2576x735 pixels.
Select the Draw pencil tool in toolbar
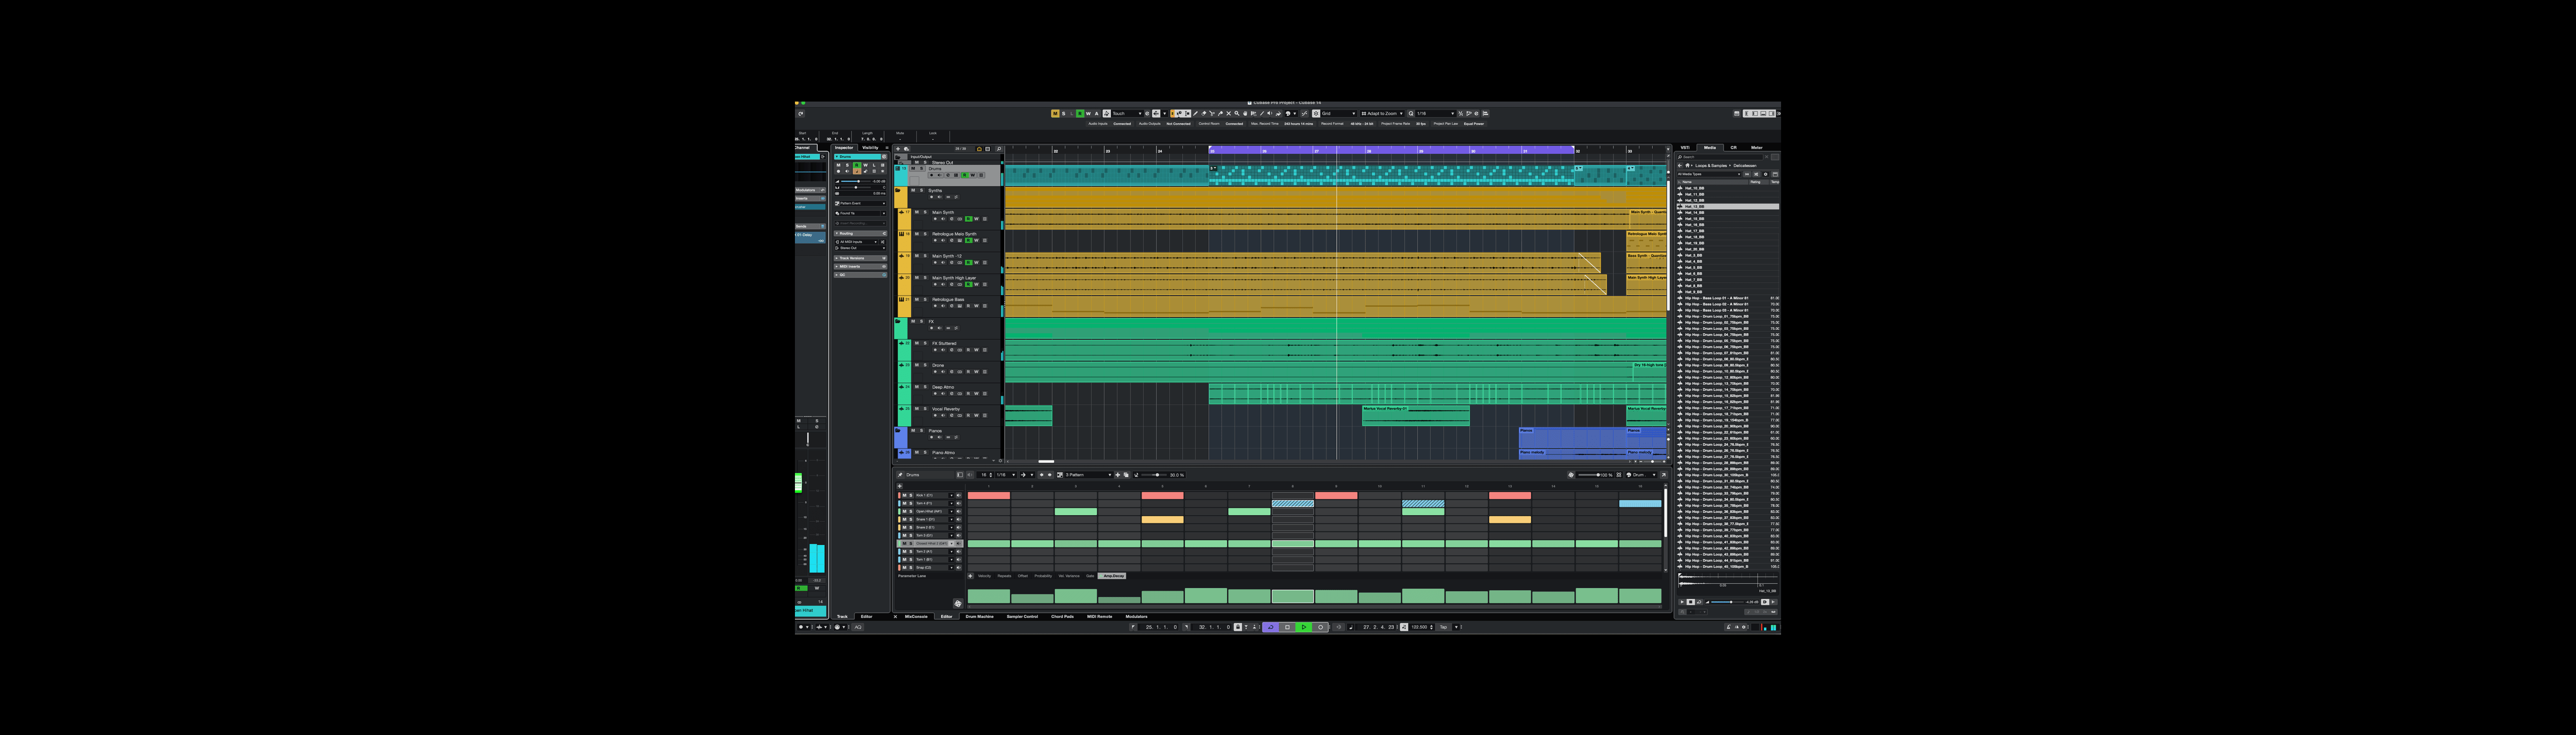1195,114
